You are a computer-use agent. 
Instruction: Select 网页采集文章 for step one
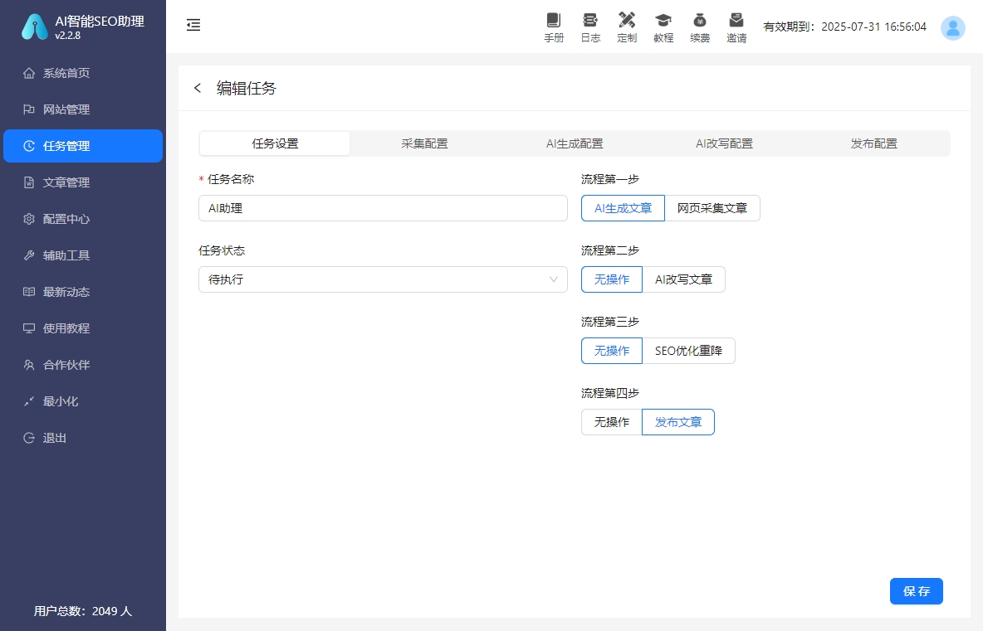tap(712, 208)
